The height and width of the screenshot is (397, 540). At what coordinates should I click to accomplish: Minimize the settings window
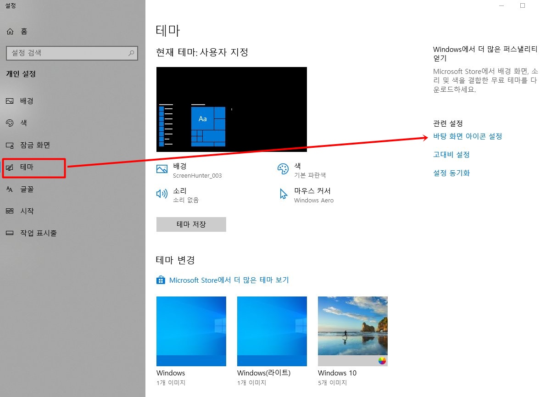[x=501, y=6]
